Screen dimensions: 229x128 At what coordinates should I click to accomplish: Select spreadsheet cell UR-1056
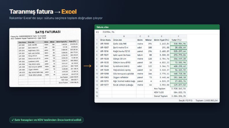click(105, 74)
